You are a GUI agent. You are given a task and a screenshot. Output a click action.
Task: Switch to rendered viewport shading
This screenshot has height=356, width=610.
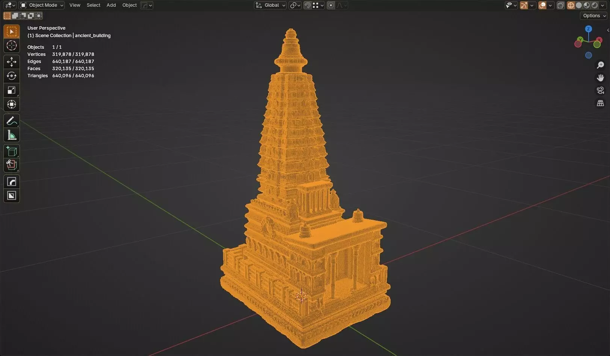tap(595, 5)
